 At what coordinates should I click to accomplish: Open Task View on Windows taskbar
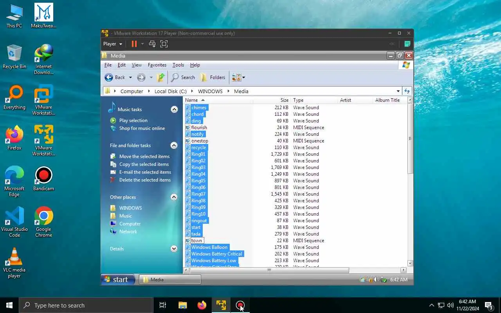[x=163, y=305]
